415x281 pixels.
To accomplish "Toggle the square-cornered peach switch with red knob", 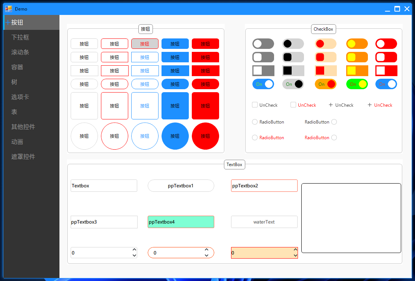I will (326, 71).
